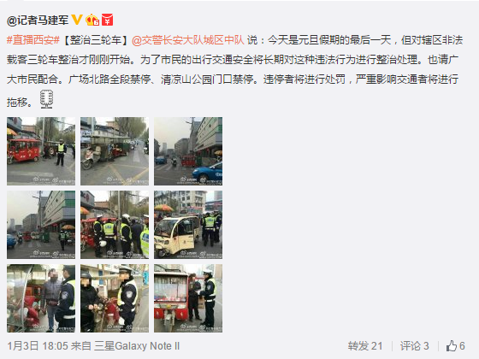Viewport: 479px width, 359px height.
Task: Like the post with thumbs-up icon
Action: [455, 346]
